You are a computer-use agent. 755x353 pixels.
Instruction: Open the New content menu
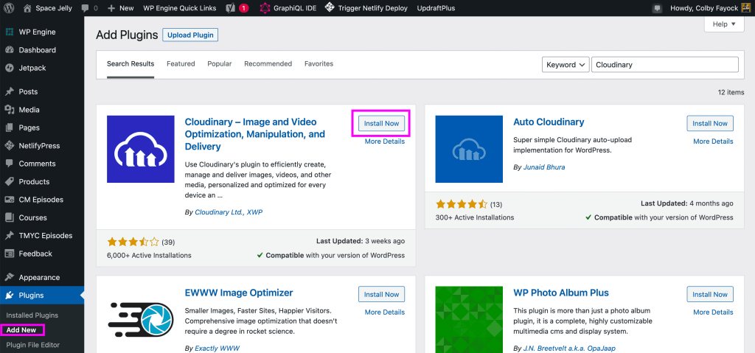120,8
